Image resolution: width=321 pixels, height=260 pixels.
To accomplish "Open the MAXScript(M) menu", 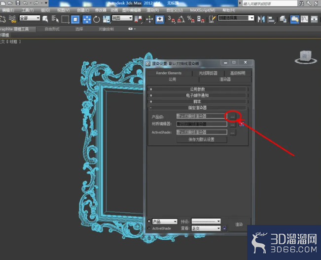I will pos(203,10).
